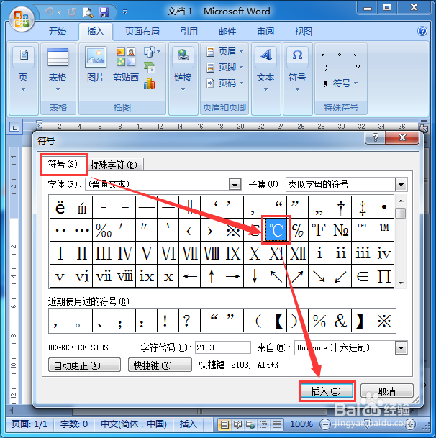Select the † dagger symbol in grid
Viewport: 436px width, 438px height.
tap(341, 207)
